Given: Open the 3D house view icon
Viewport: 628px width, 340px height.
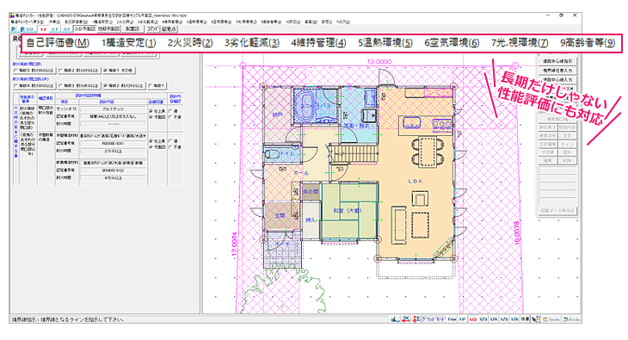Looking at the screenshot, I should (27, 29).
